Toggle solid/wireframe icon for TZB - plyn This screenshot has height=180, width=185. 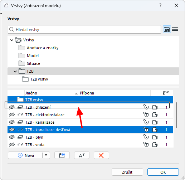click(155, 137)
